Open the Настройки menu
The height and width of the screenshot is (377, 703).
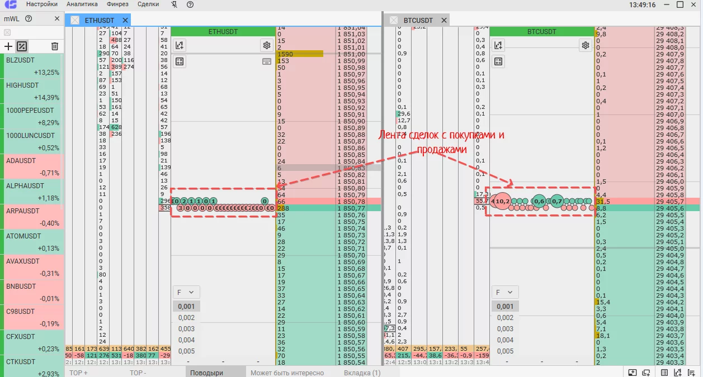[41, 4]
